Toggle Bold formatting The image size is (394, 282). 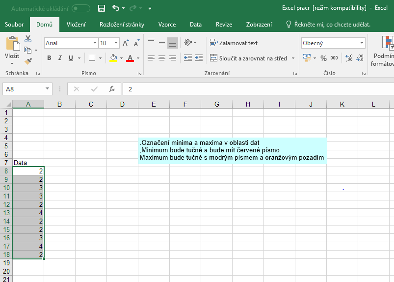49,58
